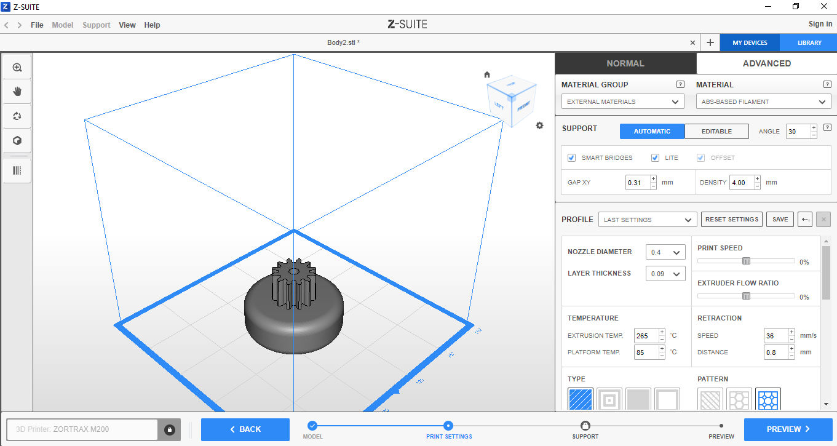Click the Print Speed slider handle
The height and width of the screenshot is (446, 837).
point(746,261)
